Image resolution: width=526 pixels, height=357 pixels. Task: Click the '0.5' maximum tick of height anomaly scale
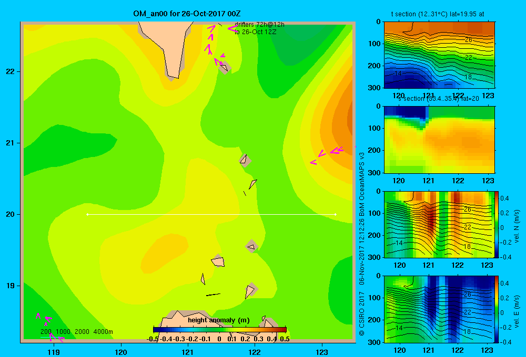(x=285, y=339)
